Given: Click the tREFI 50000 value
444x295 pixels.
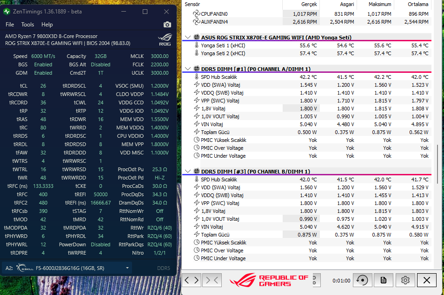Looking at the screenshot, I should [100, 194].
